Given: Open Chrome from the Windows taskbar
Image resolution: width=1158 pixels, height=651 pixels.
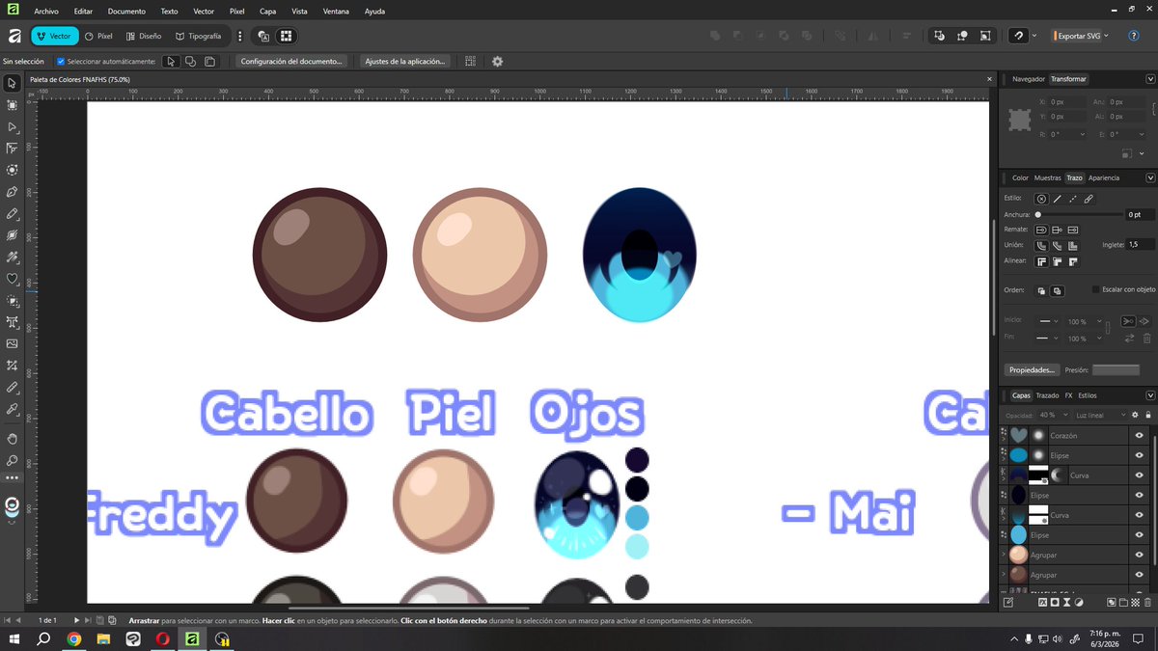Looking at the screenshot, I should point(74,638).
